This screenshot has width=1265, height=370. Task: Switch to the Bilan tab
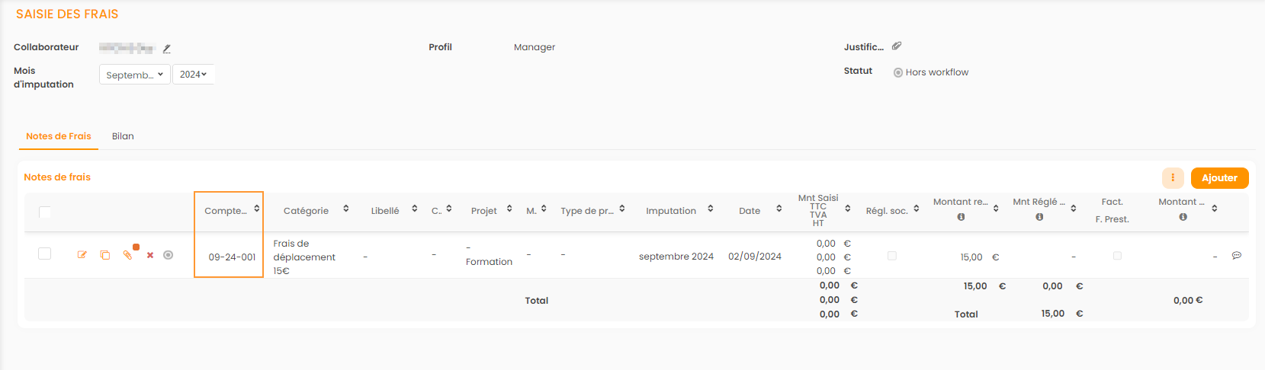pos(123,136)
